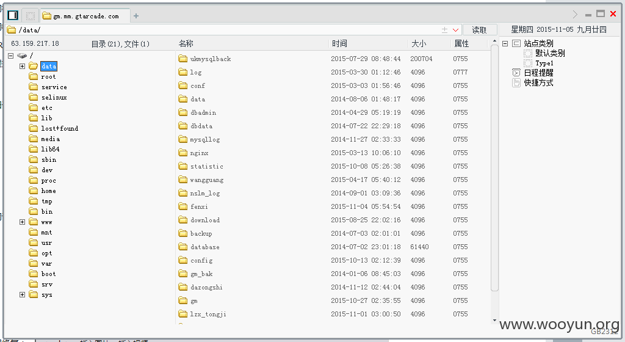
Task: Expand the www folder in the tree
Action: [23, 222]
